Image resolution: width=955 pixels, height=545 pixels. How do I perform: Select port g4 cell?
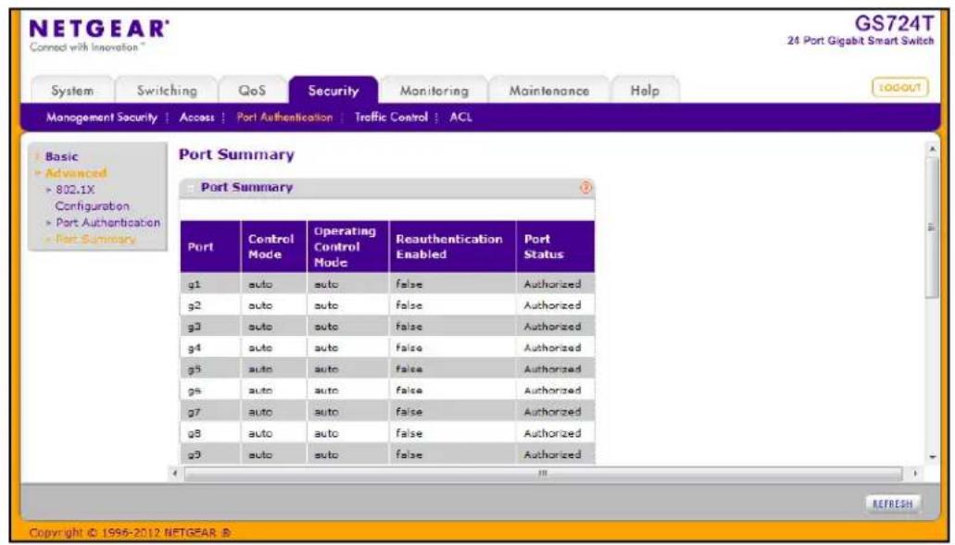210,348
